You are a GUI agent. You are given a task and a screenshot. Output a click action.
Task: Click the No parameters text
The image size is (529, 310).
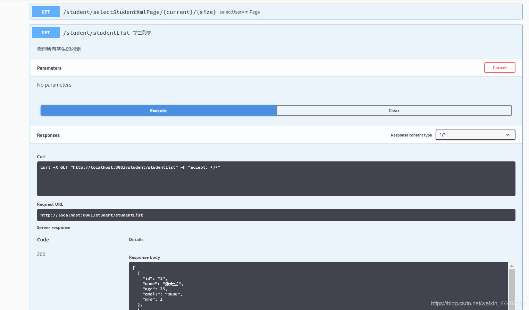click(54, 85)
